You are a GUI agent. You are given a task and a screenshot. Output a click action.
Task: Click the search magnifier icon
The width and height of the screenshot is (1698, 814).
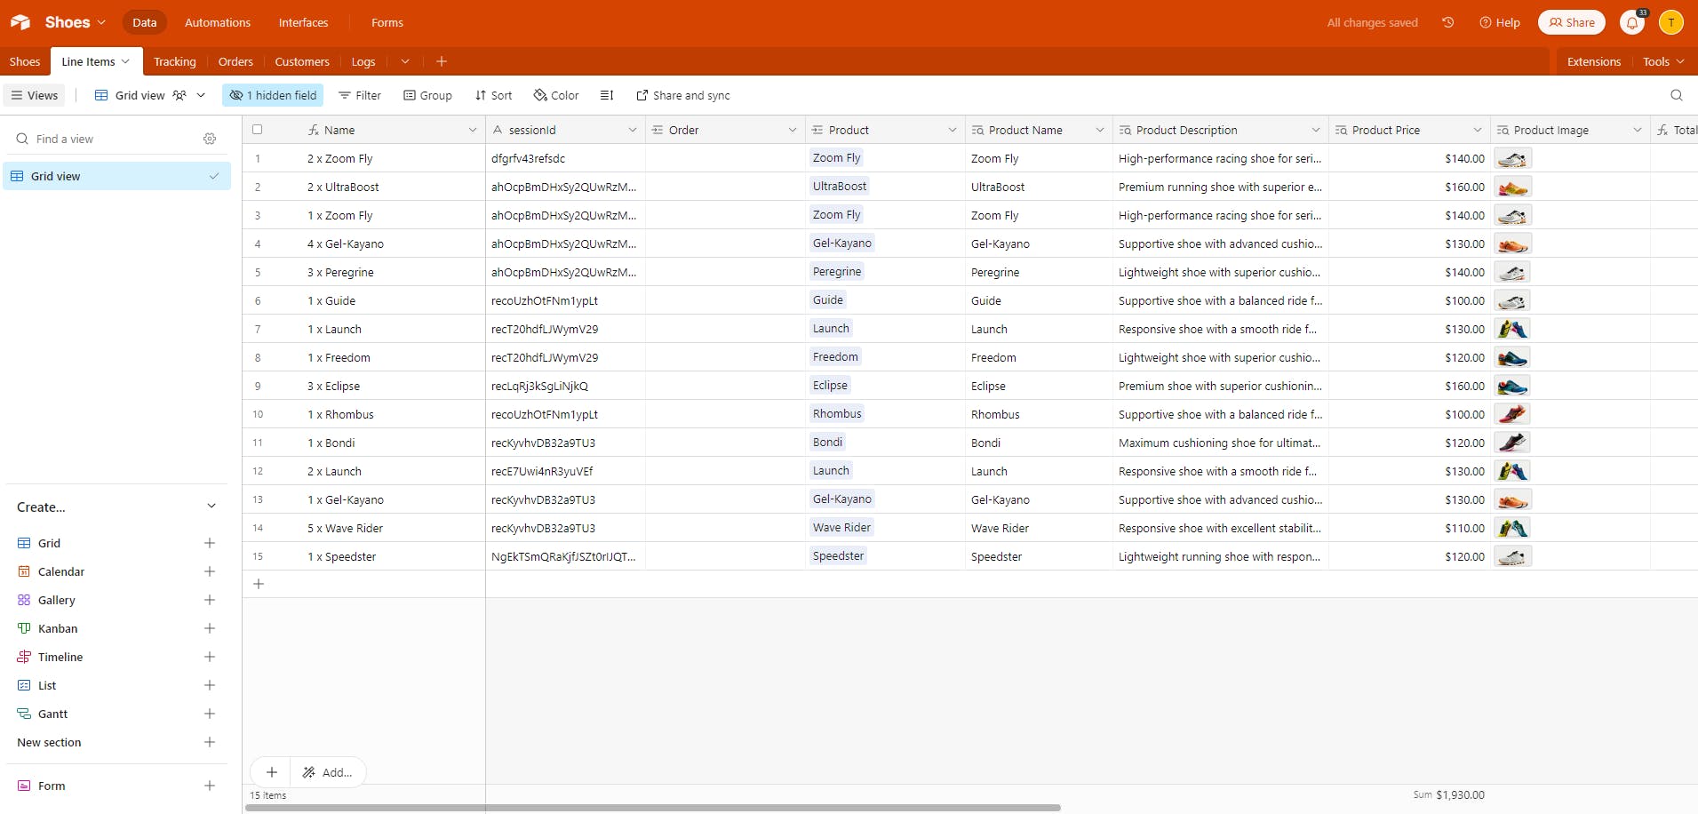tap(1677, 95)
